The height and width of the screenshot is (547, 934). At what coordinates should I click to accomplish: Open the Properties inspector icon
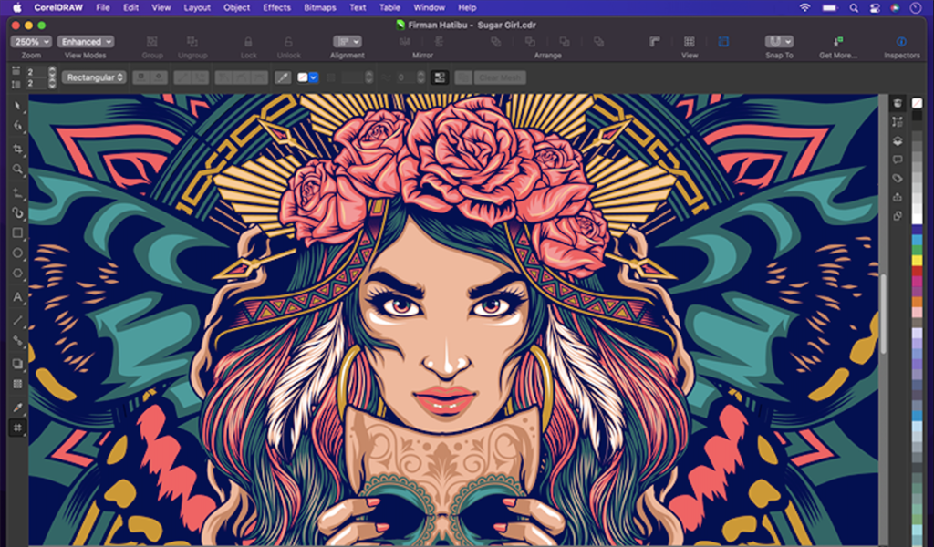point(898,103)
